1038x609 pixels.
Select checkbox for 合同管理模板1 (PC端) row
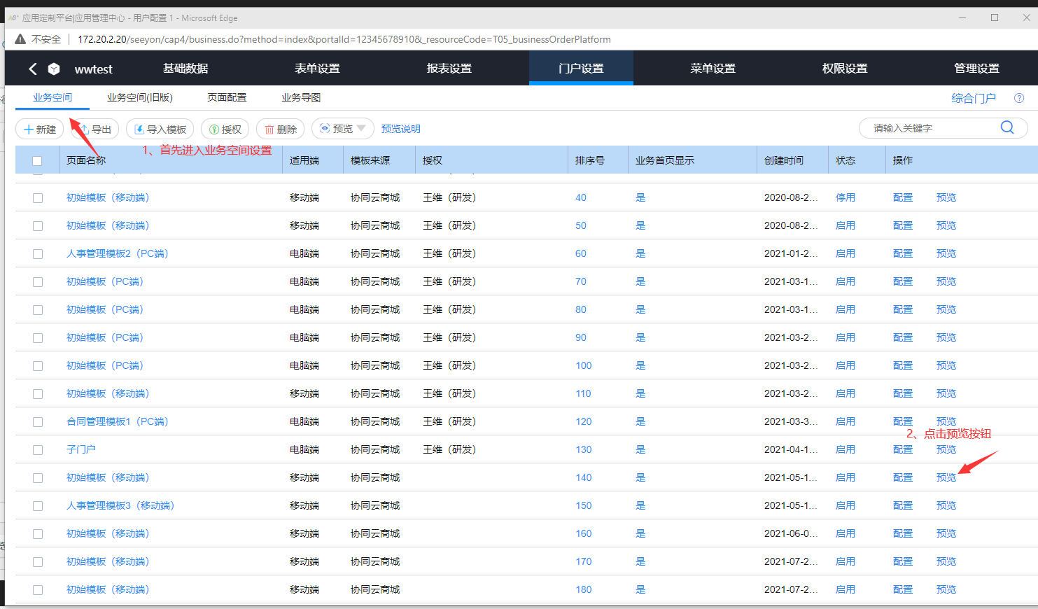[x=38, y=422]
